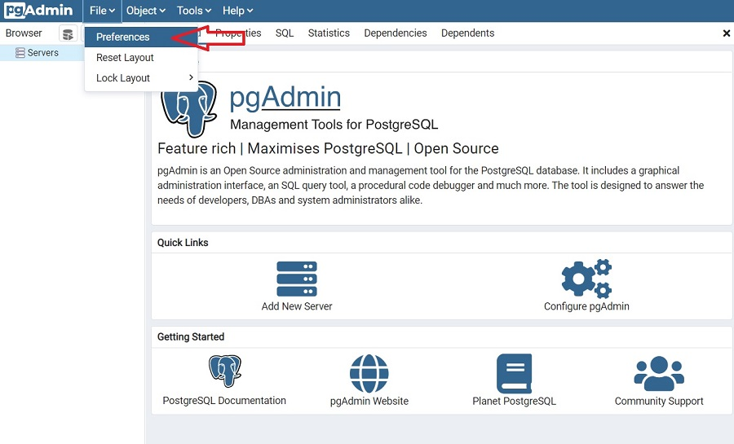Screen dimensions: 734x444
Task: Click the large pgAdmin elephant logo
Action: [188, 108]
